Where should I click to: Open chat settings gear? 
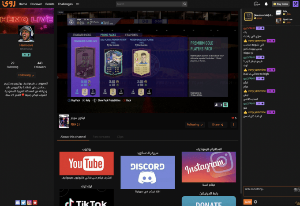255,202
